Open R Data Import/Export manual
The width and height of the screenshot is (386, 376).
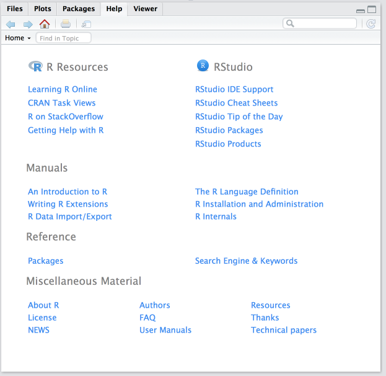(x=69, y=217)
